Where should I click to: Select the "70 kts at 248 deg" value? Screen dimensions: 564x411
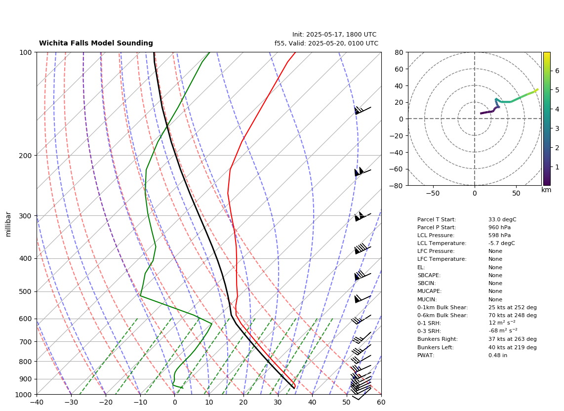coord(513,315)
